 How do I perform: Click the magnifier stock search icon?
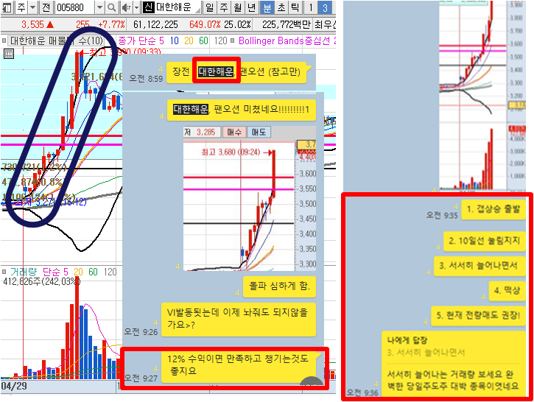pos(112,7)
